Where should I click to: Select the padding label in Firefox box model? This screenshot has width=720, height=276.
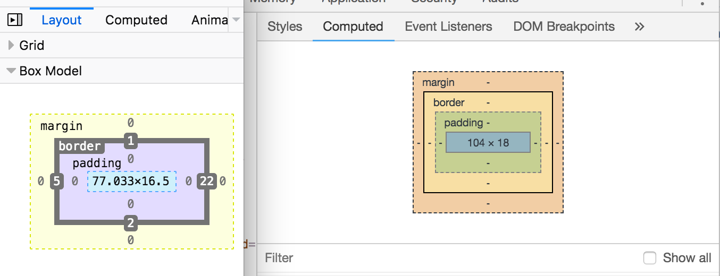97,163
